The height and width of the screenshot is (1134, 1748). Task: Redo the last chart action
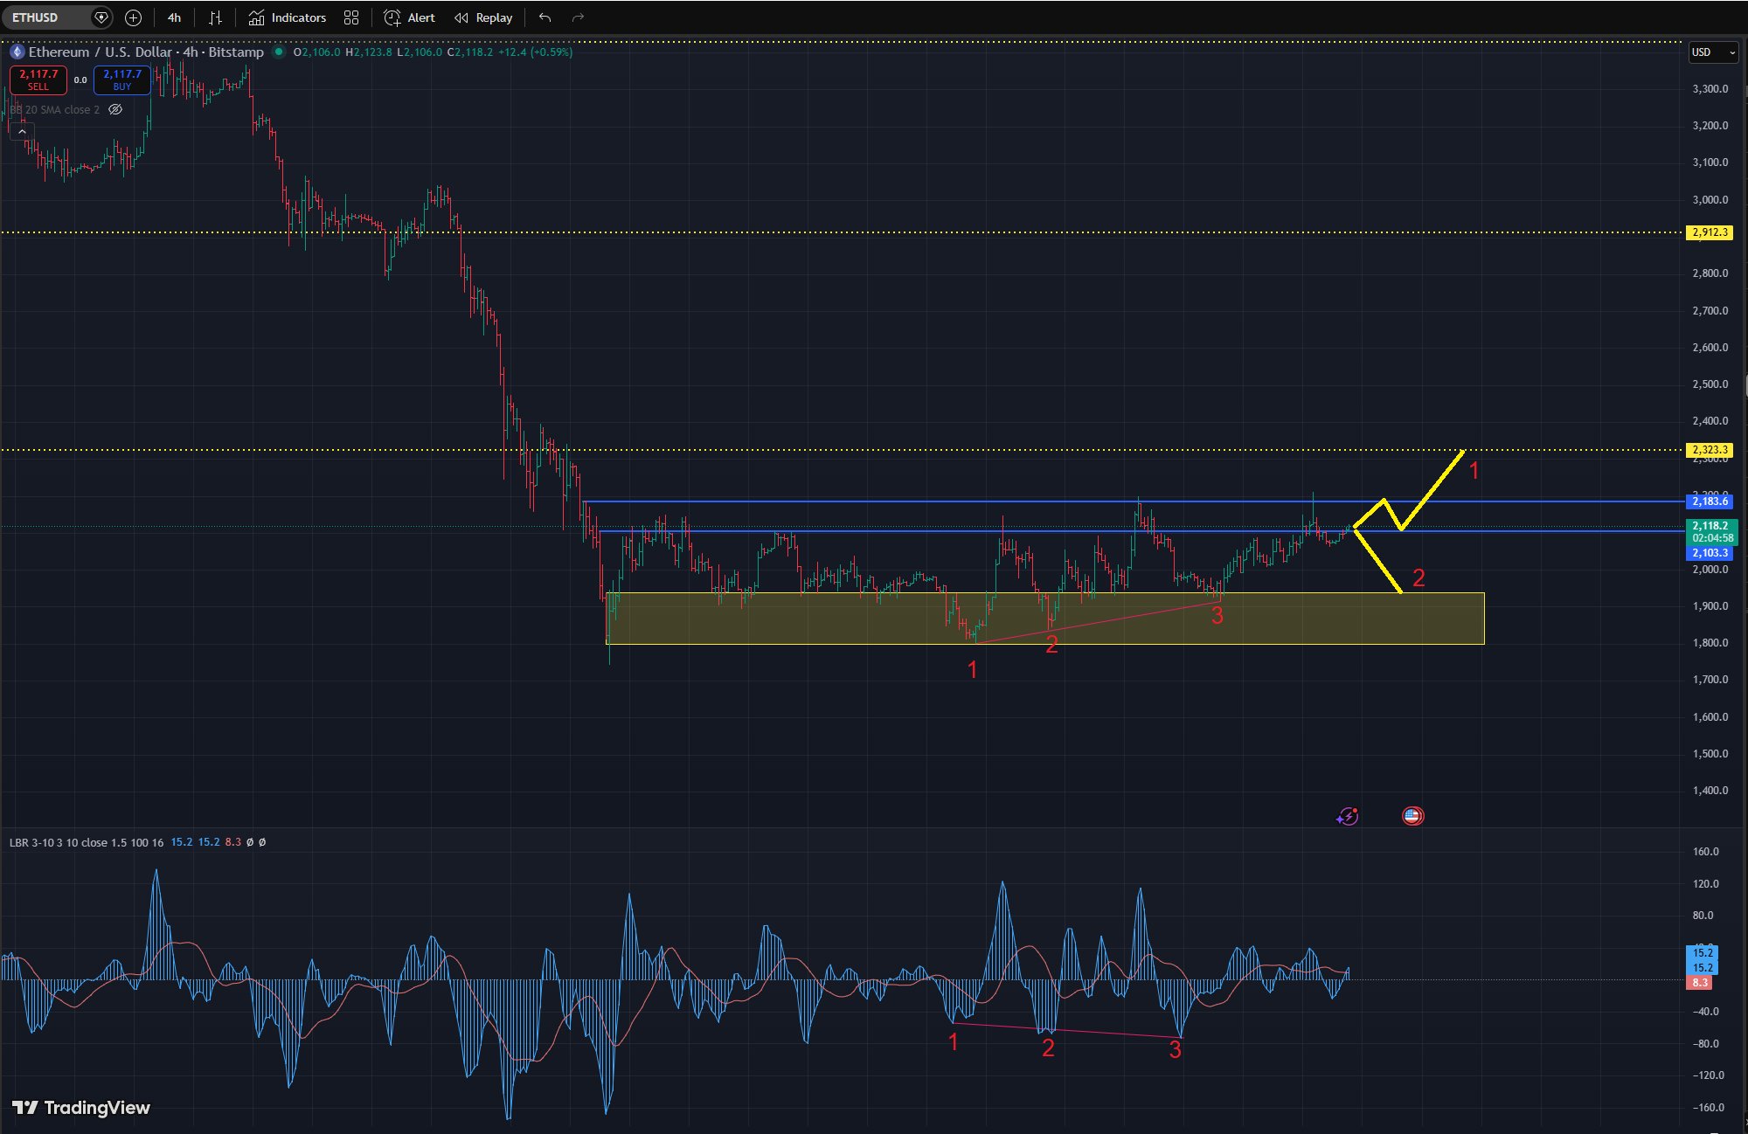[x=578, y=17]
